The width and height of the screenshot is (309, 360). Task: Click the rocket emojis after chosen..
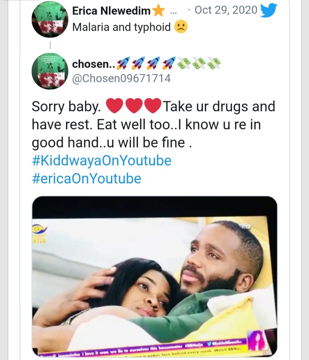(x=146, y=64)
